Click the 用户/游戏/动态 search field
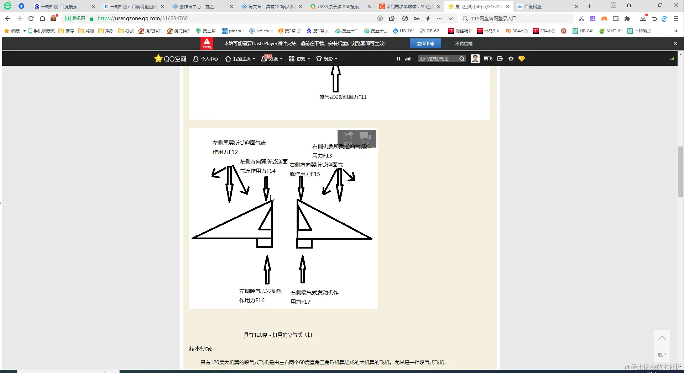The image size is (684, 373). pos(437,58)
